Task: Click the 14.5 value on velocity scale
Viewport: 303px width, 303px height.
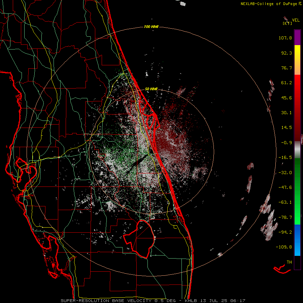Action: tap(287, 128)
